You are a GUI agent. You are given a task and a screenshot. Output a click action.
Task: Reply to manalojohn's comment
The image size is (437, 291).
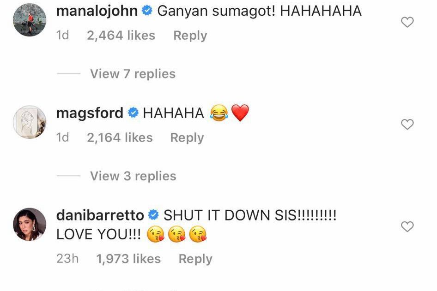(190, 36)
